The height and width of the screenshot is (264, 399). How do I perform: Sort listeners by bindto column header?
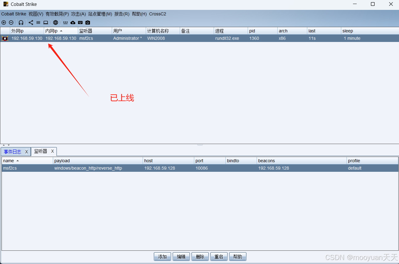pyautogui.click(x=241, y=161)
